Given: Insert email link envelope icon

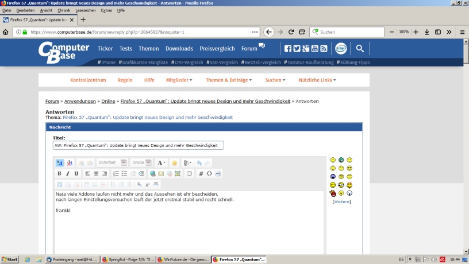Looking at the screenshot, I should [161, 173].
